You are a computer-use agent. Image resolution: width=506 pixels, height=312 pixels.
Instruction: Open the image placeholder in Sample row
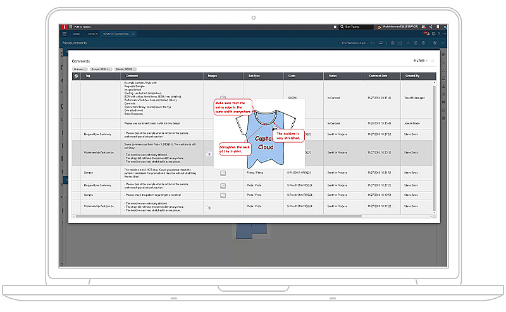click(223, 172)
